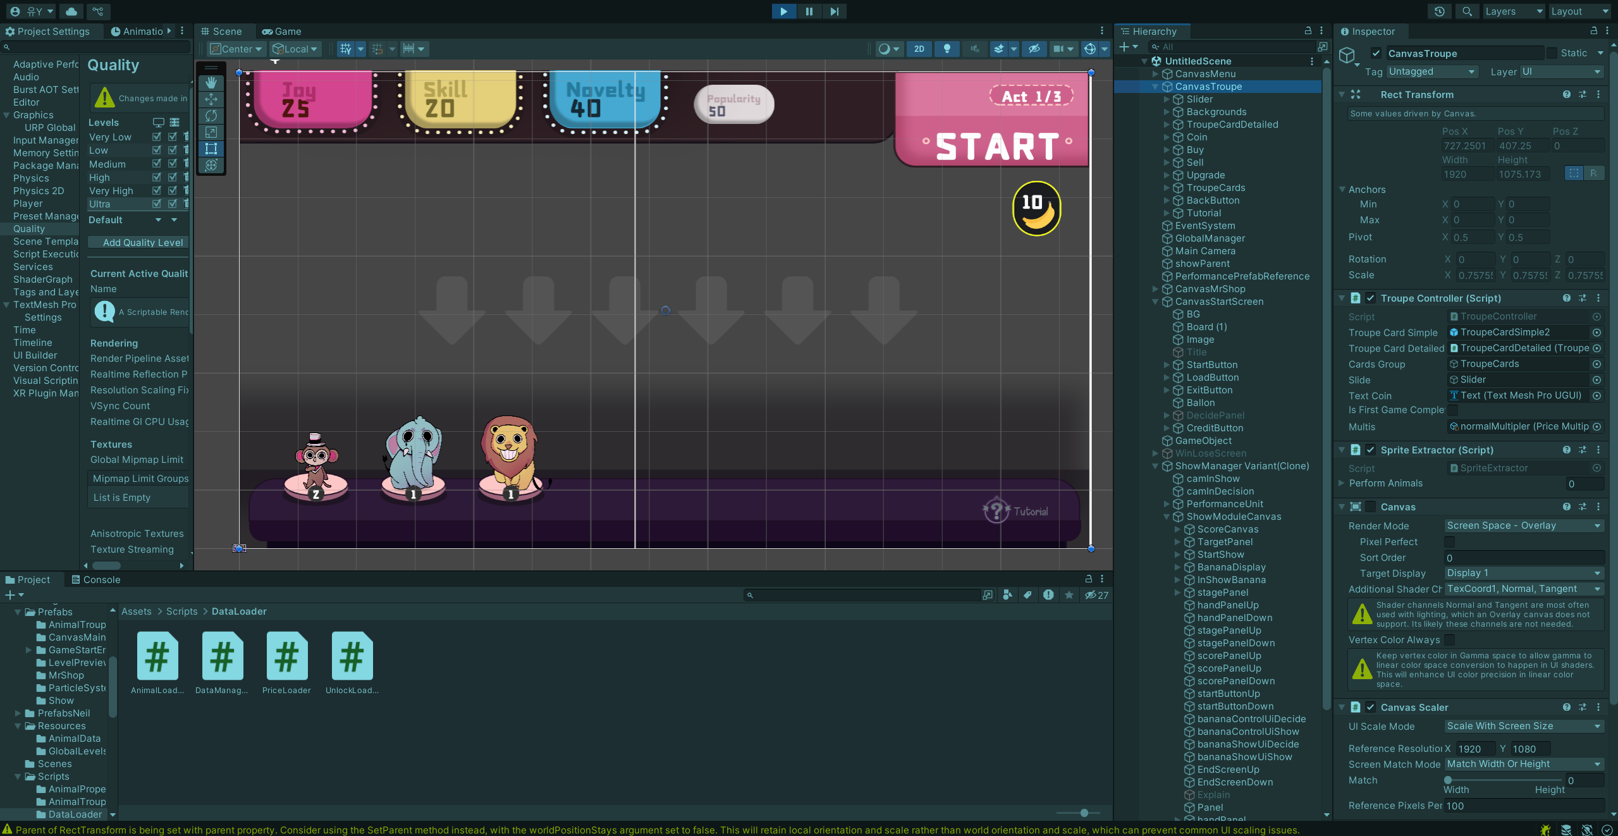Toggle the Canvas Scaler component checkbox
Viewport: 1618px width, 836px height.
tap(1370, 707)
